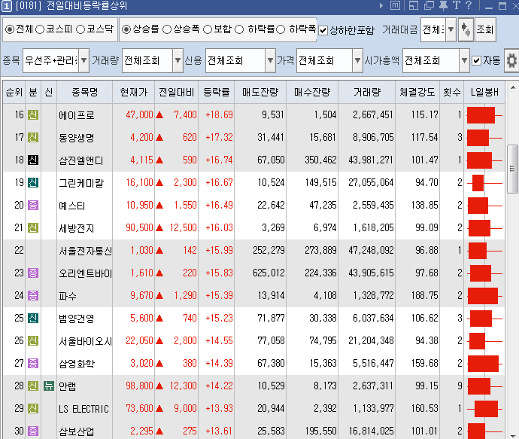Toggle the 상하한포함 checkbox
The image size is (519, 439).
(x=323, y=30)
